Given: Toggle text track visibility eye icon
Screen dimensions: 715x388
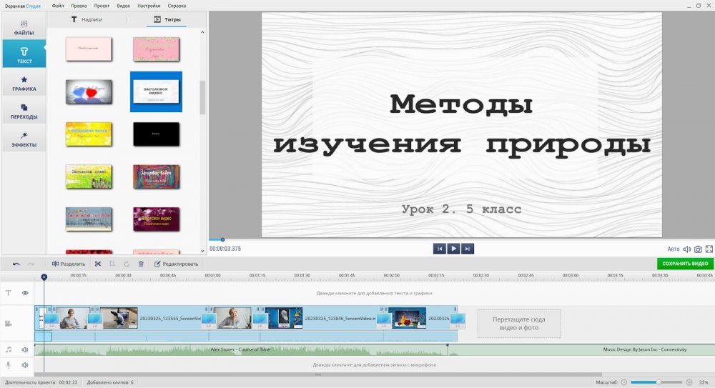Looking at the screenshot, I should (x=25, y=293).
